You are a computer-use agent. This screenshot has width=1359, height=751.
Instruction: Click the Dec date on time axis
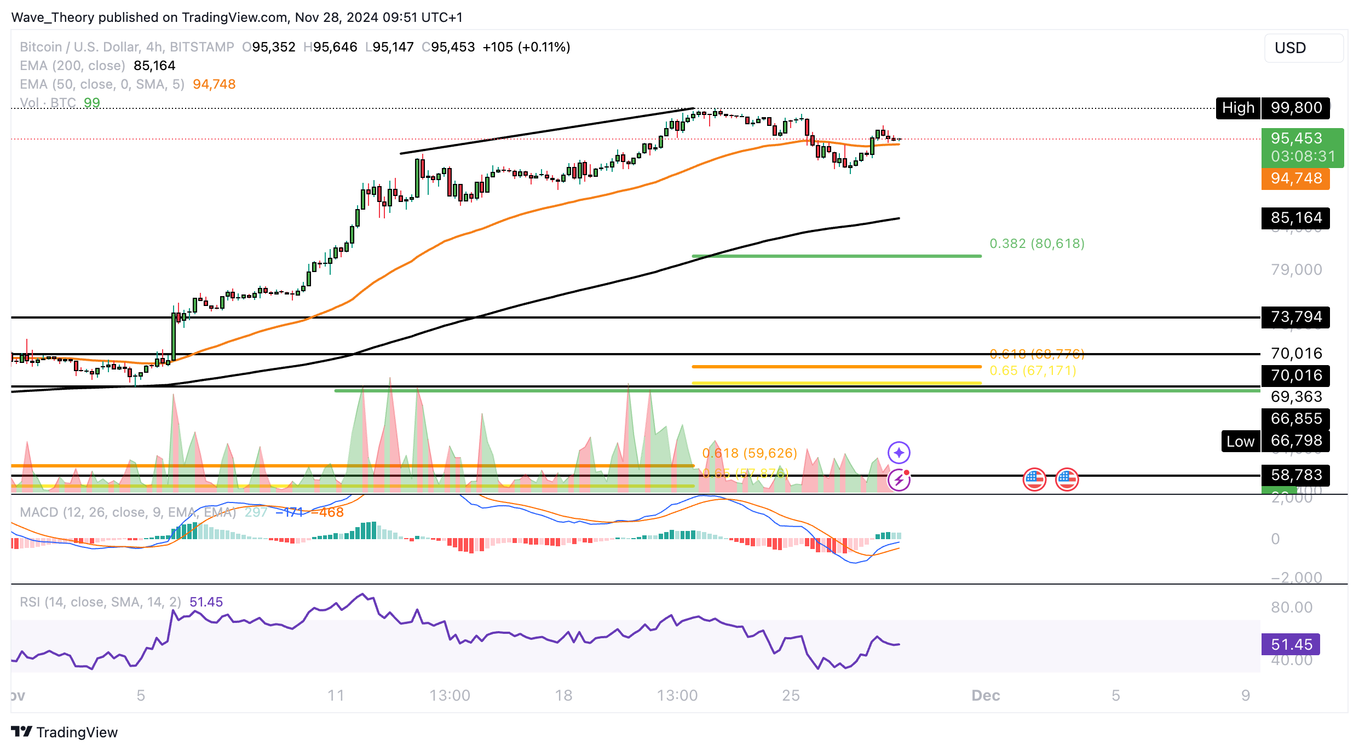coord(985,695)
